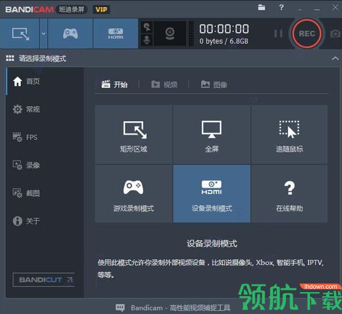Image resolution: width=342 pixels, height=314 pixels.
Task: Choose the 追随鼠标 around-mouse tile
Action: [x=289, y=134]
